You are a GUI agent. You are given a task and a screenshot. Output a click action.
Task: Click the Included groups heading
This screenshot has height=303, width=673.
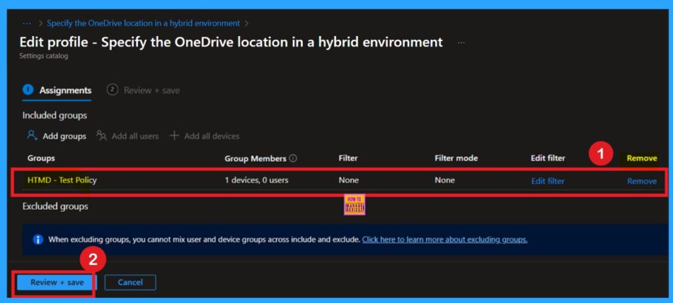pyautogui.click(x=55, y=115)
